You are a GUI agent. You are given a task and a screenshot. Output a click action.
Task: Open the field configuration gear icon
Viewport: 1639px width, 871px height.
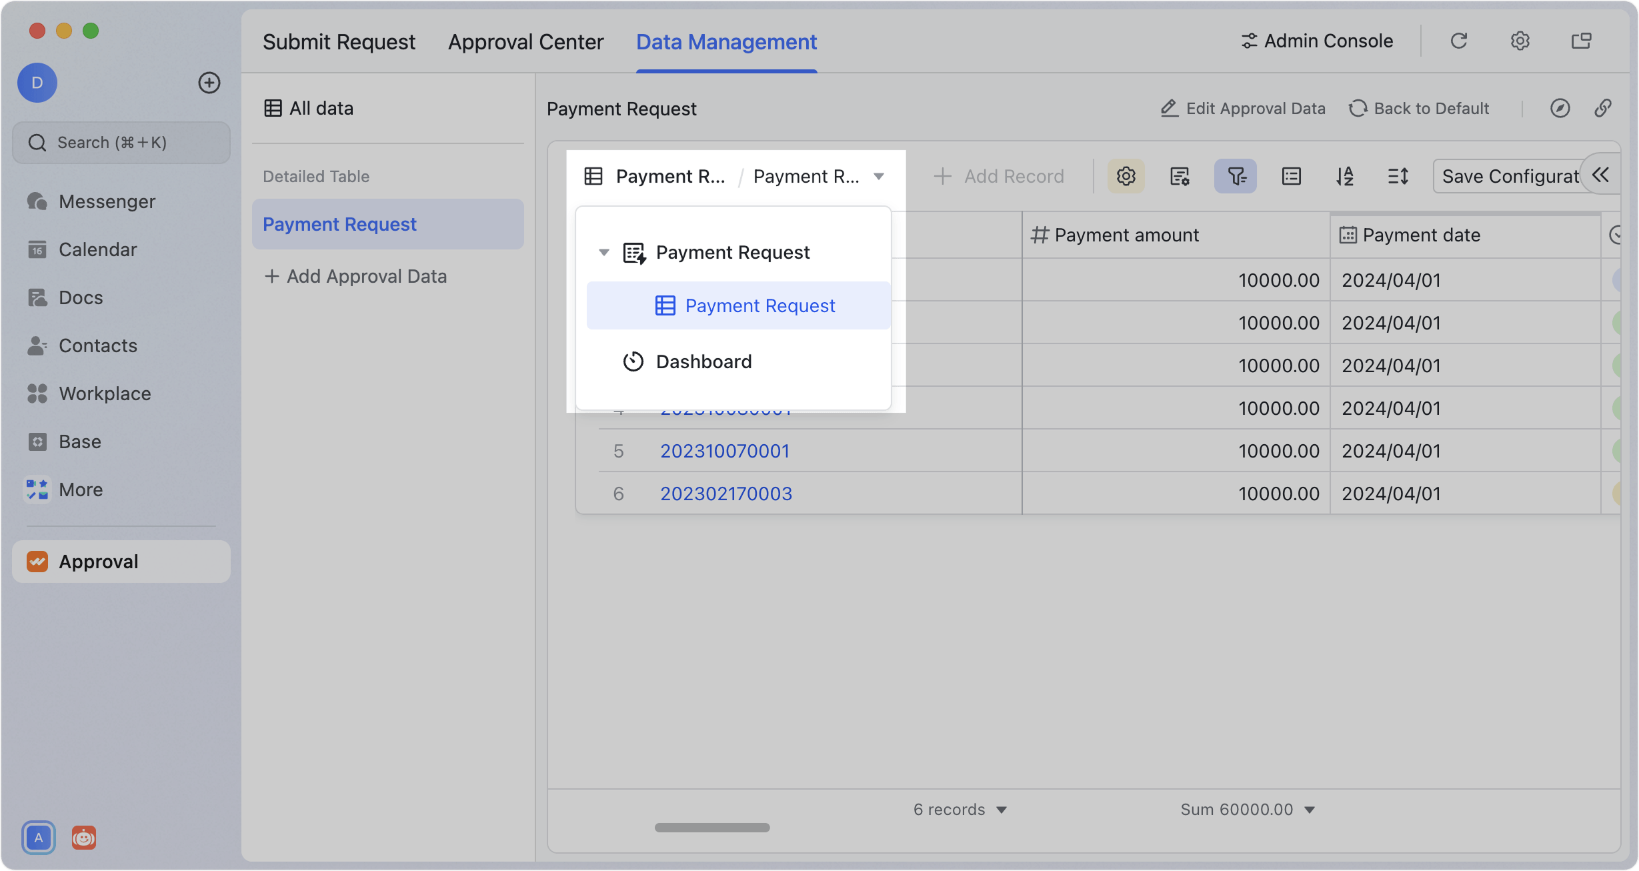1126,176
